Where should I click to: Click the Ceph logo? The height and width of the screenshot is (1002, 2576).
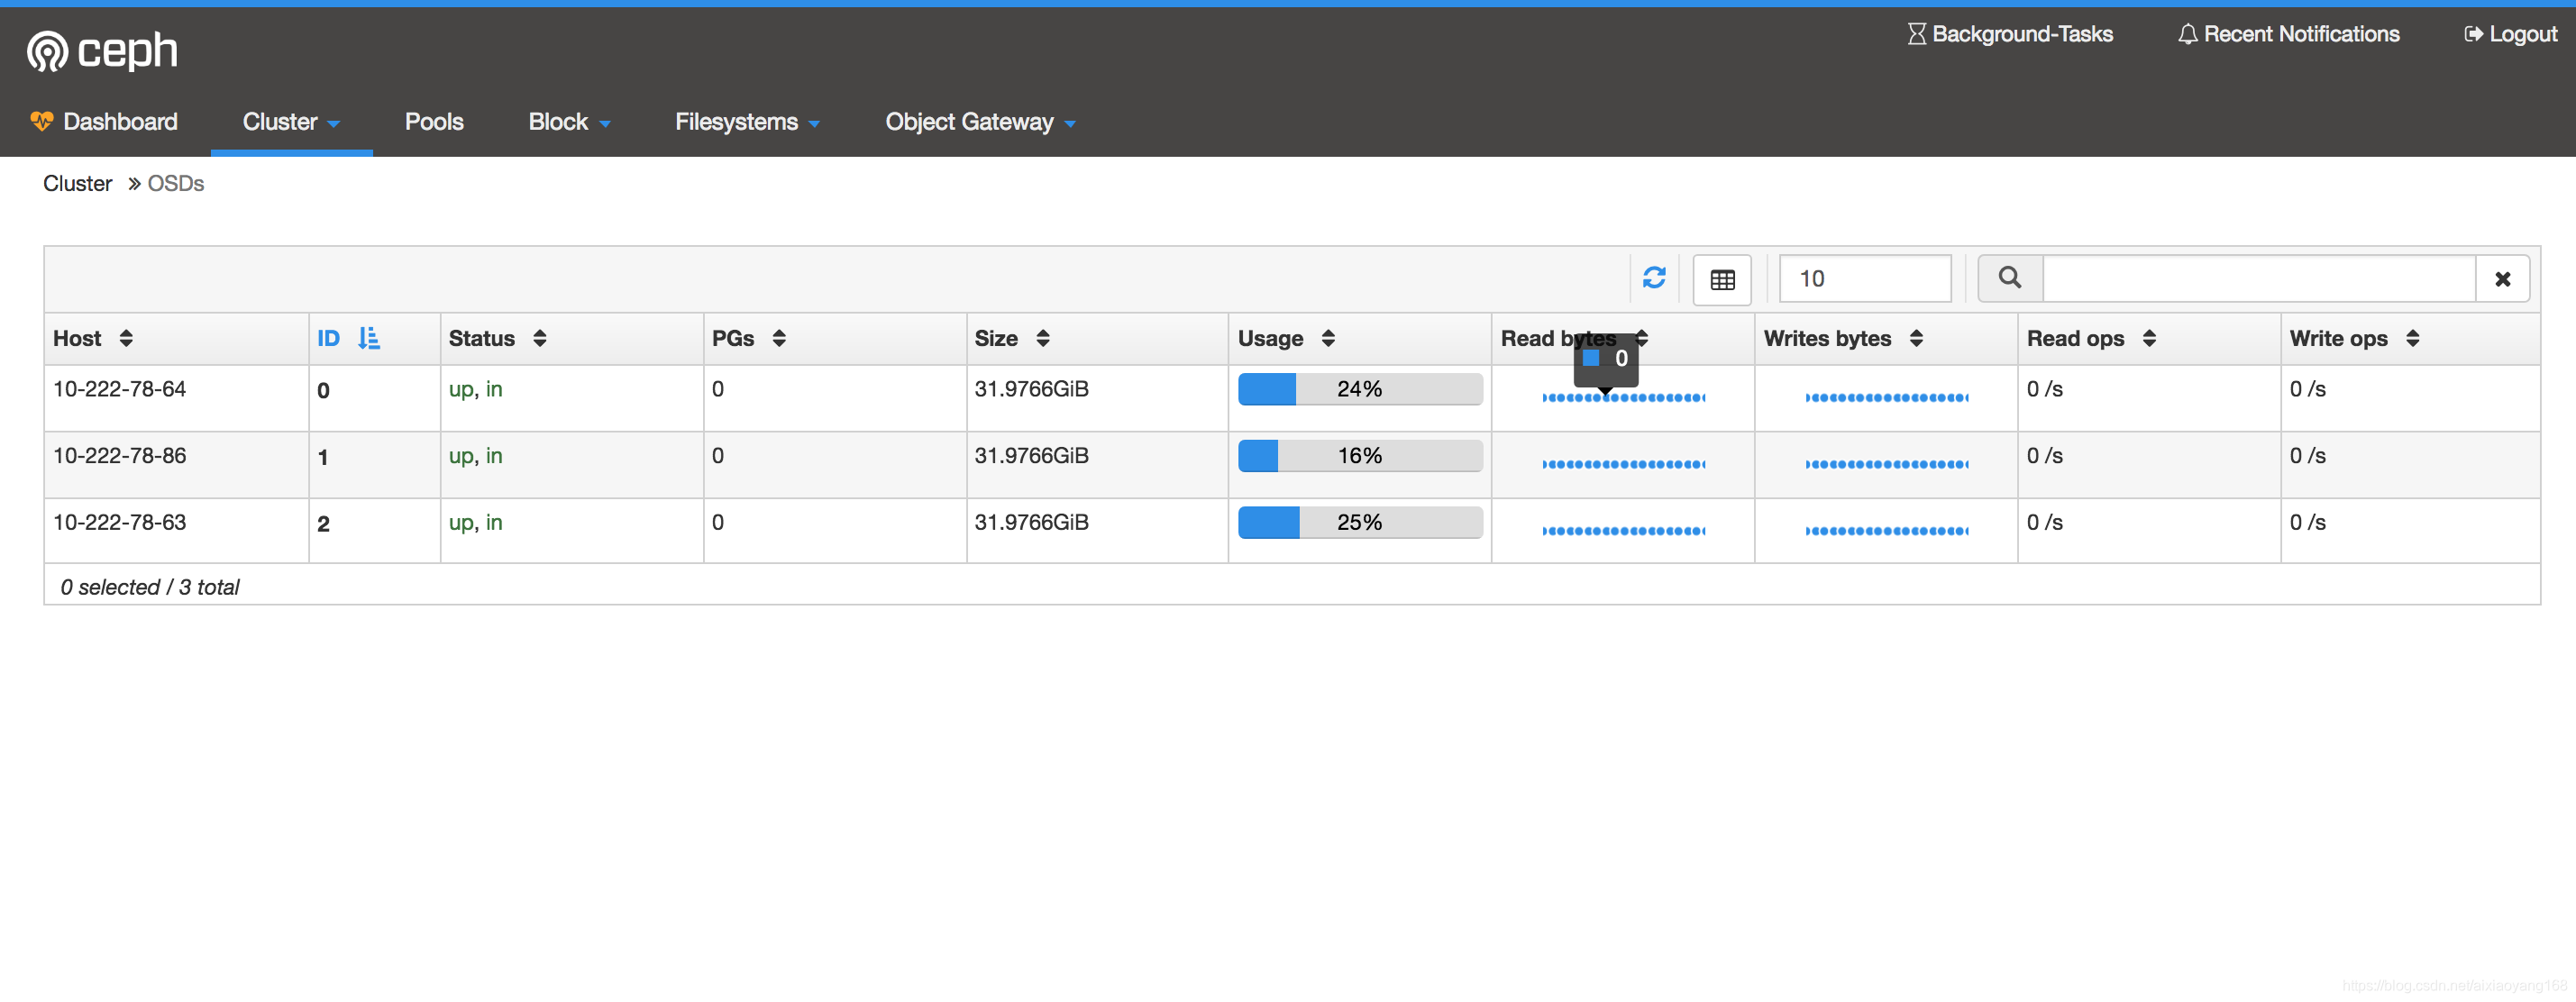(x=102, y=50)
